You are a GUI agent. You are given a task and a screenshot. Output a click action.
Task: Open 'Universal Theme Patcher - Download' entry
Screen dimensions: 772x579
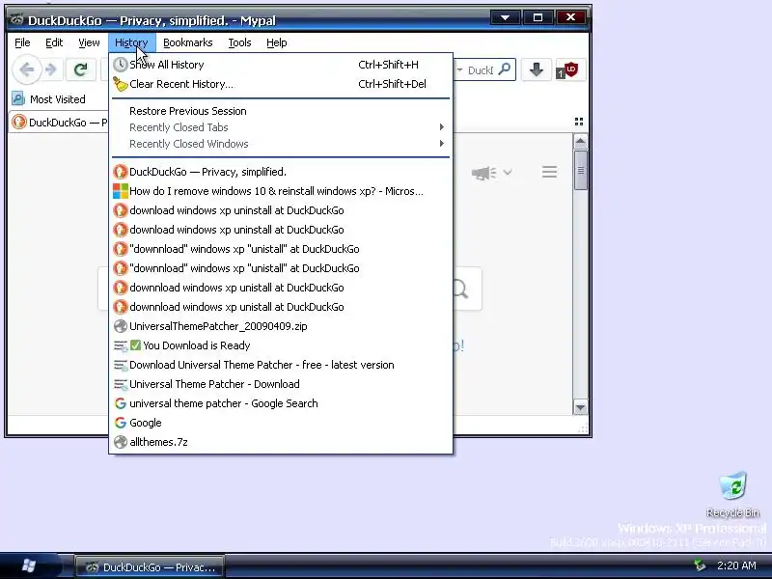coord(281,384)
